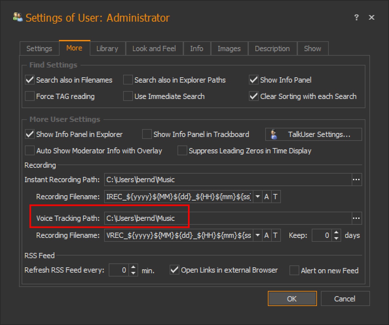
Task: Open TalkUser Settings dialog
Action: click(313, 134)
